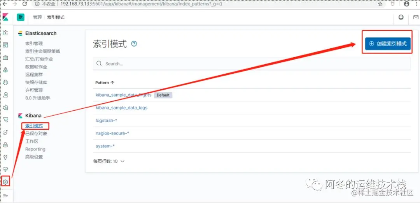Click the 管理 breadcrumb
Screen dimensions: 420x203
click(37, 18)
